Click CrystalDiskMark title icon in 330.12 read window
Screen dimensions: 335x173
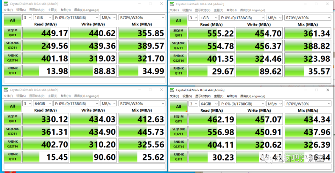point(6,90)
